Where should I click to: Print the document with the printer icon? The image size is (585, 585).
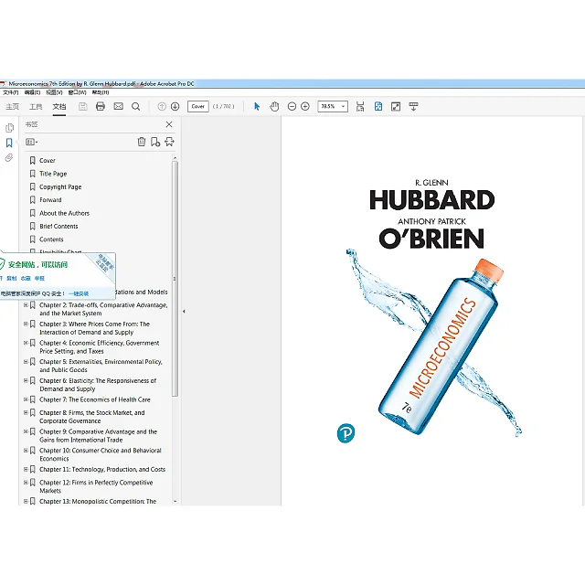pos(101,107)
